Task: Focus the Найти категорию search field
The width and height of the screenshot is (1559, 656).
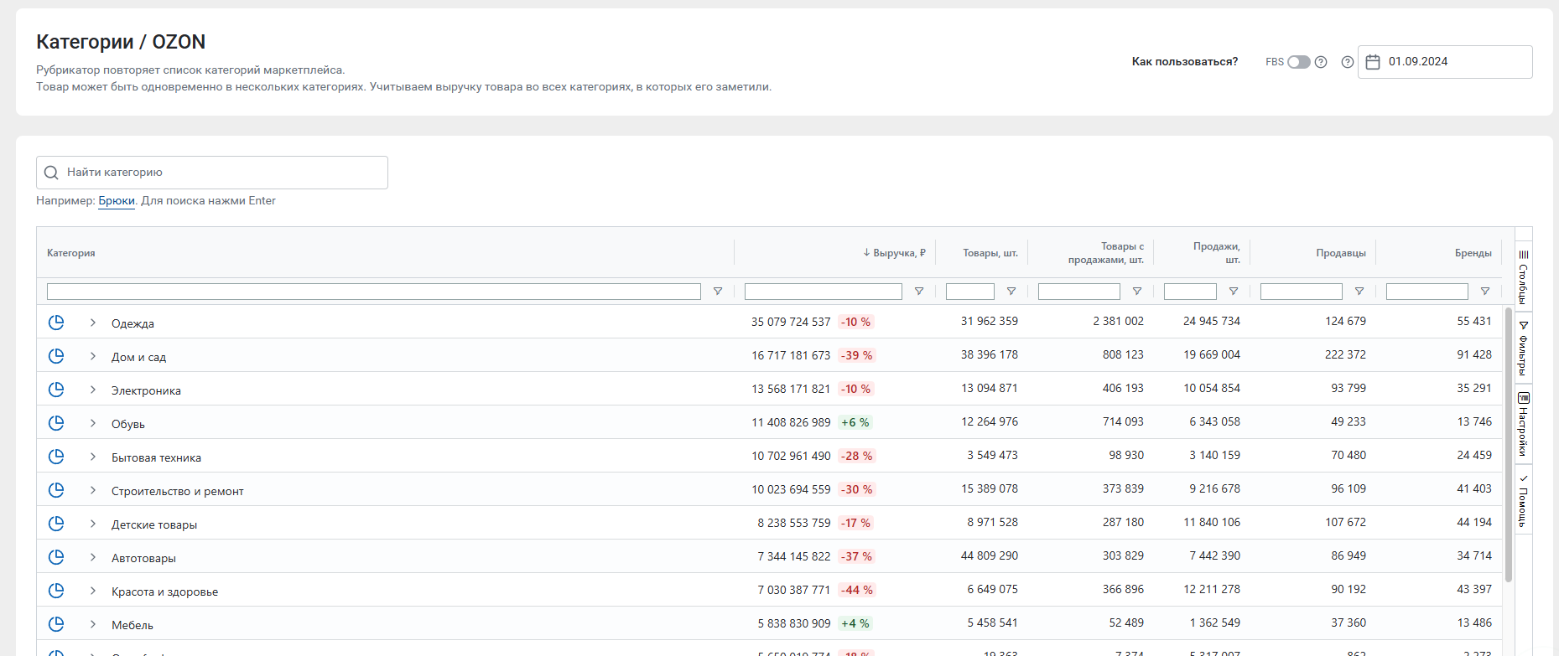Action: [212, 173]
